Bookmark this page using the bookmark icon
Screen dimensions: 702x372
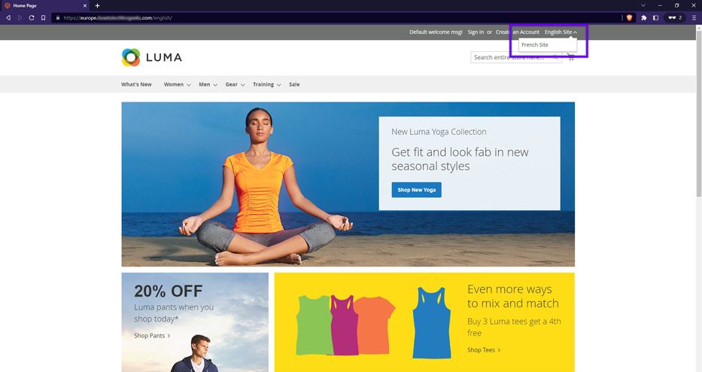[44, 18]
